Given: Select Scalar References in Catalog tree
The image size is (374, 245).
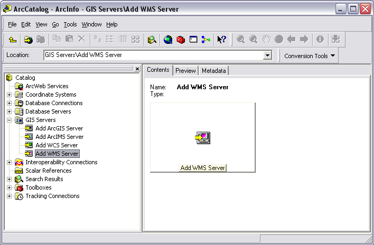Looking at the screenshot, I should tap(49, 171).
